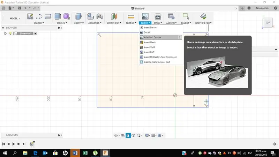
Task: Select the Line sketch tool icon
Action: [x=39, y=16]
